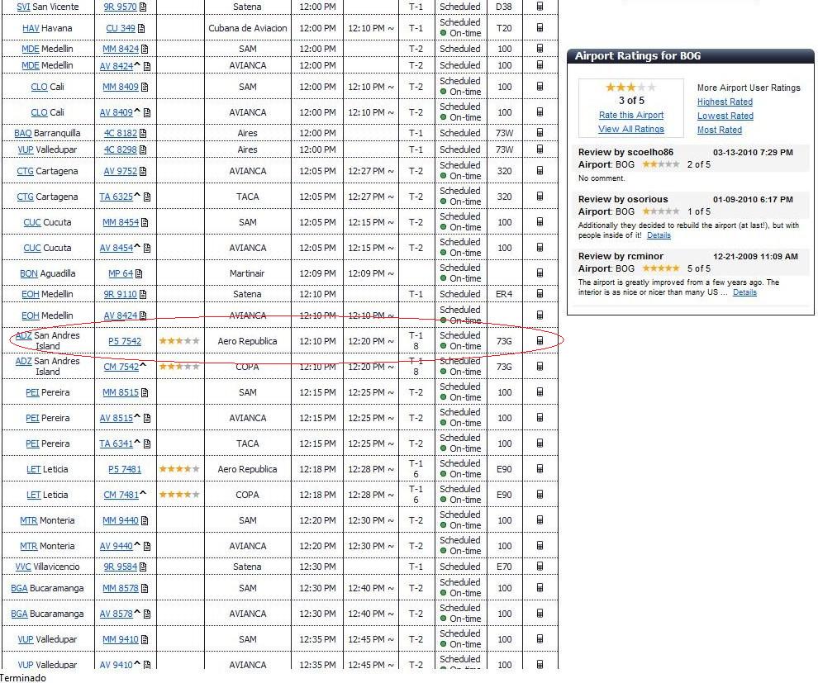
Task: Click the star rating for flight P5 7481
Action: click(179, 469)
